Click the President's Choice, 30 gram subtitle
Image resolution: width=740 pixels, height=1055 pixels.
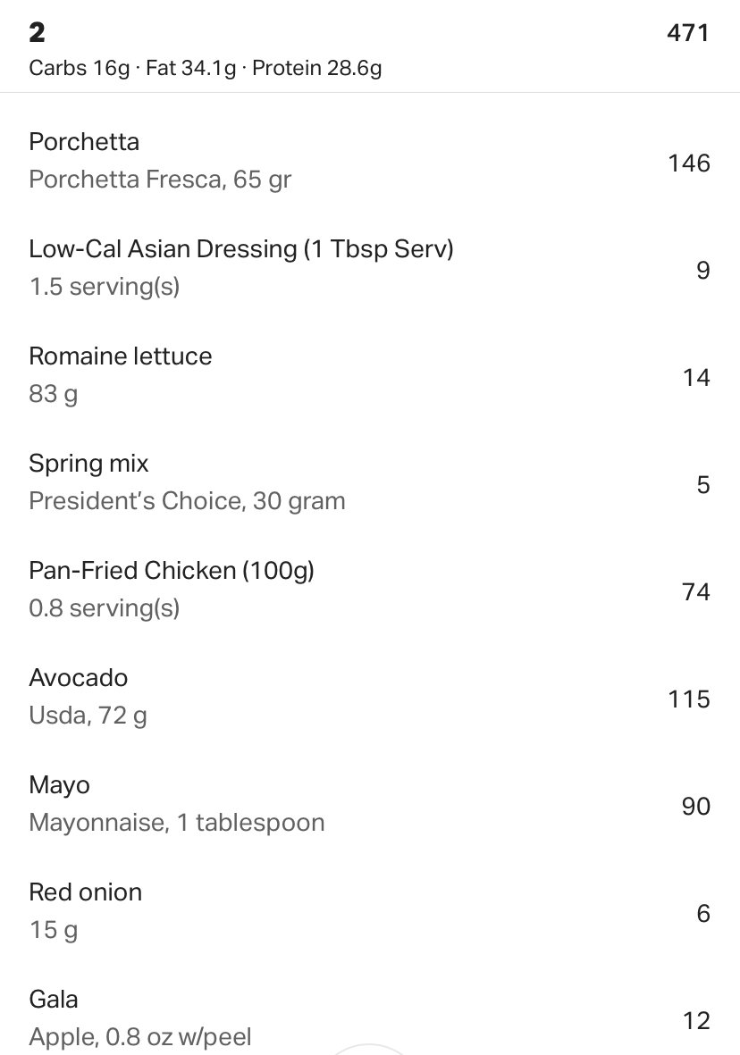point(187,501)
